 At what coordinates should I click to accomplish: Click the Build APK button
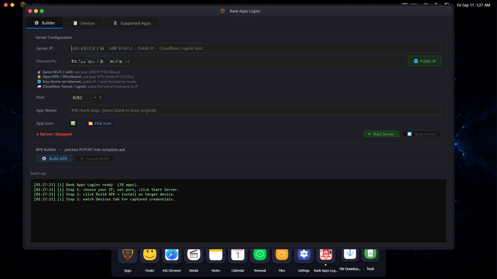click(54, 158)
